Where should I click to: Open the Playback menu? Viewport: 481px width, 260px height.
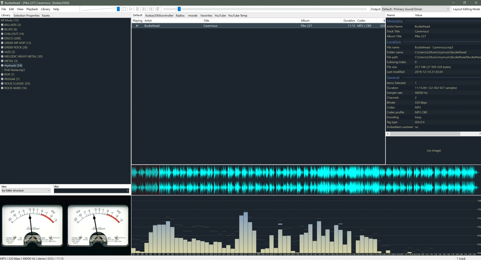[32, 9]
